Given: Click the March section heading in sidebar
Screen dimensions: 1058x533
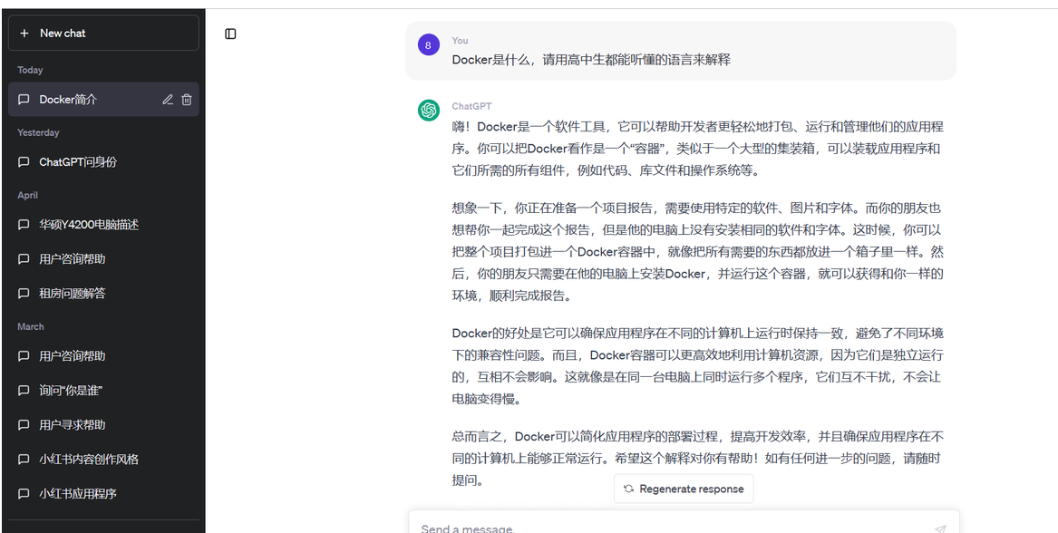Looking at the screenshot, I should [30, 326].
